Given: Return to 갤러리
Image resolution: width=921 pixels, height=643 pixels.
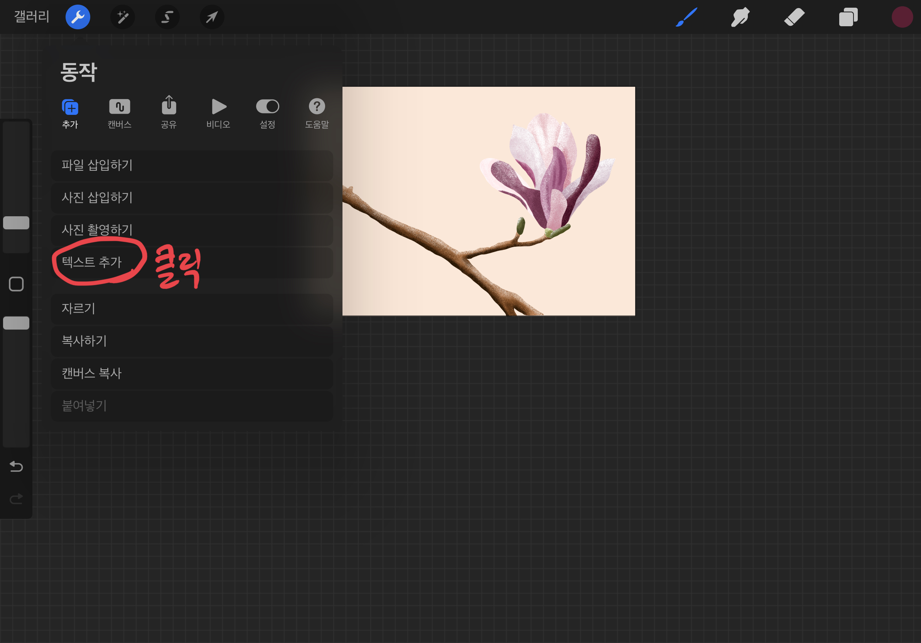Looking at the screenshot, I should click(x=31, y=17).
